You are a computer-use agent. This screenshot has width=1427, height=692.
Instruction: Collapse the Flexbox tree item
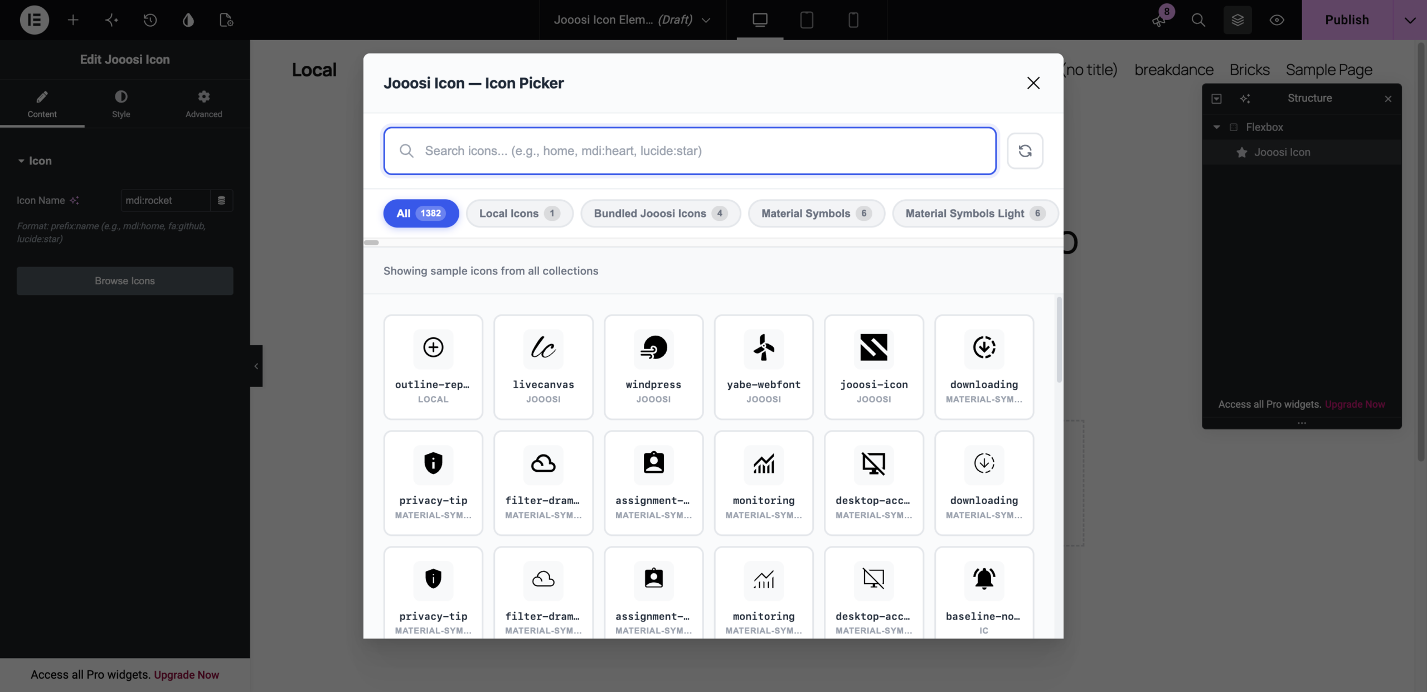pyautogui.click(x=1216, y=127)
